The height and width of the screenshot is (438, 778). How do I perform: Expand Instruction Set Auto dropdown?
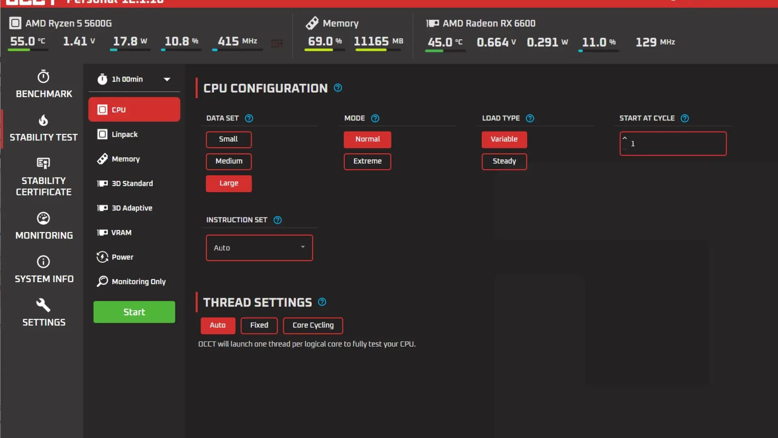pos(259,247)
